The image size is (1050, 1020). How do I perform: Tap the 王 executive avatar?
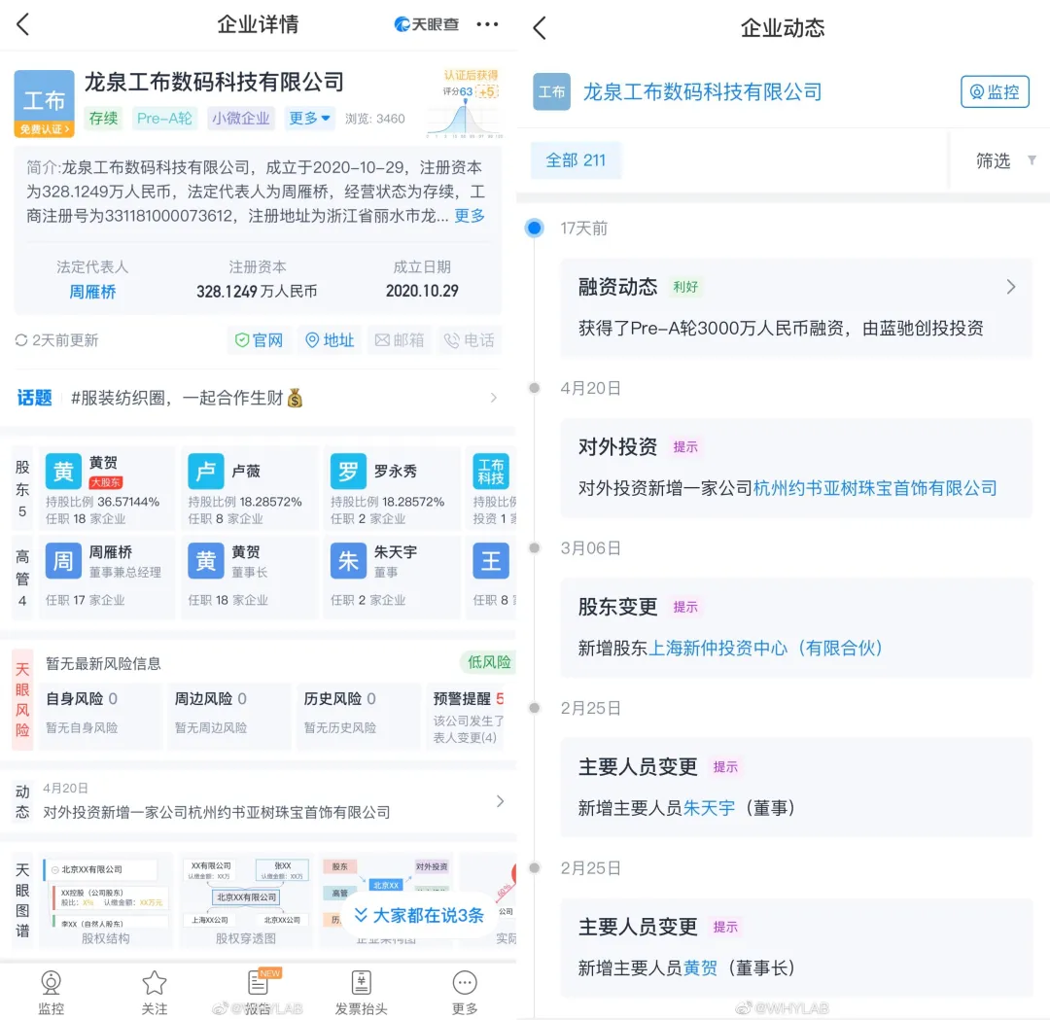coord(491,561)
